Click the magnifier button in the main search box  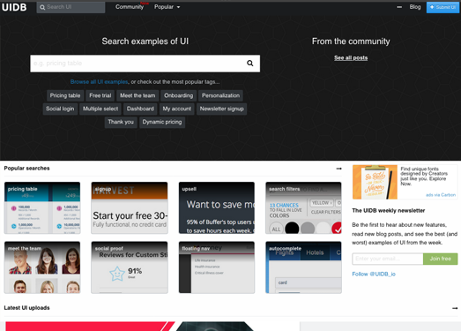pyautogui.click(x=250, y=63)
